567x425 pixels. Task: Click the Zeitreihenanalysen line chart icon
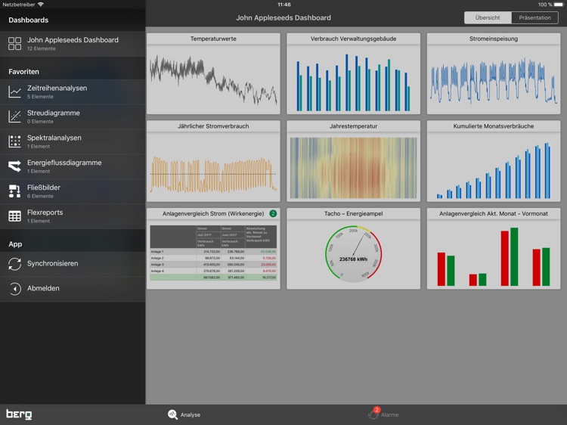pyautogui.click(x=15, y=92)
